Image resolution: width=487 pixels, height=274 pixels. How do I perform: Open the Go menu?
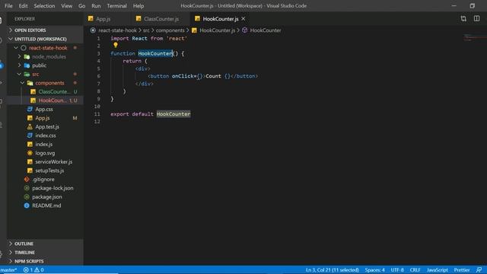click(81, 6)
